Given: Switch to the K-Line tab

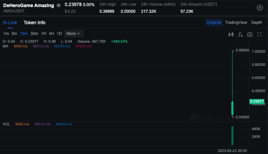Looking at the screenshot, I should tap(10, 23).
